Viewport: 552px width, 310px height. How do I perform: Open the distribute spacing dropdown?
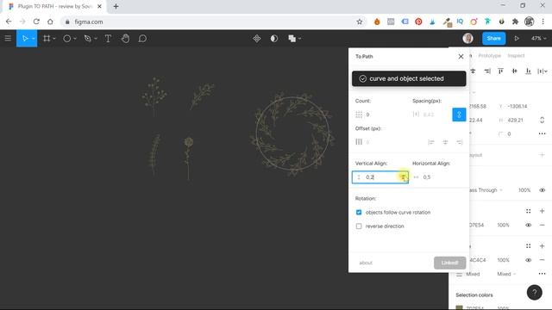[543, 71]
